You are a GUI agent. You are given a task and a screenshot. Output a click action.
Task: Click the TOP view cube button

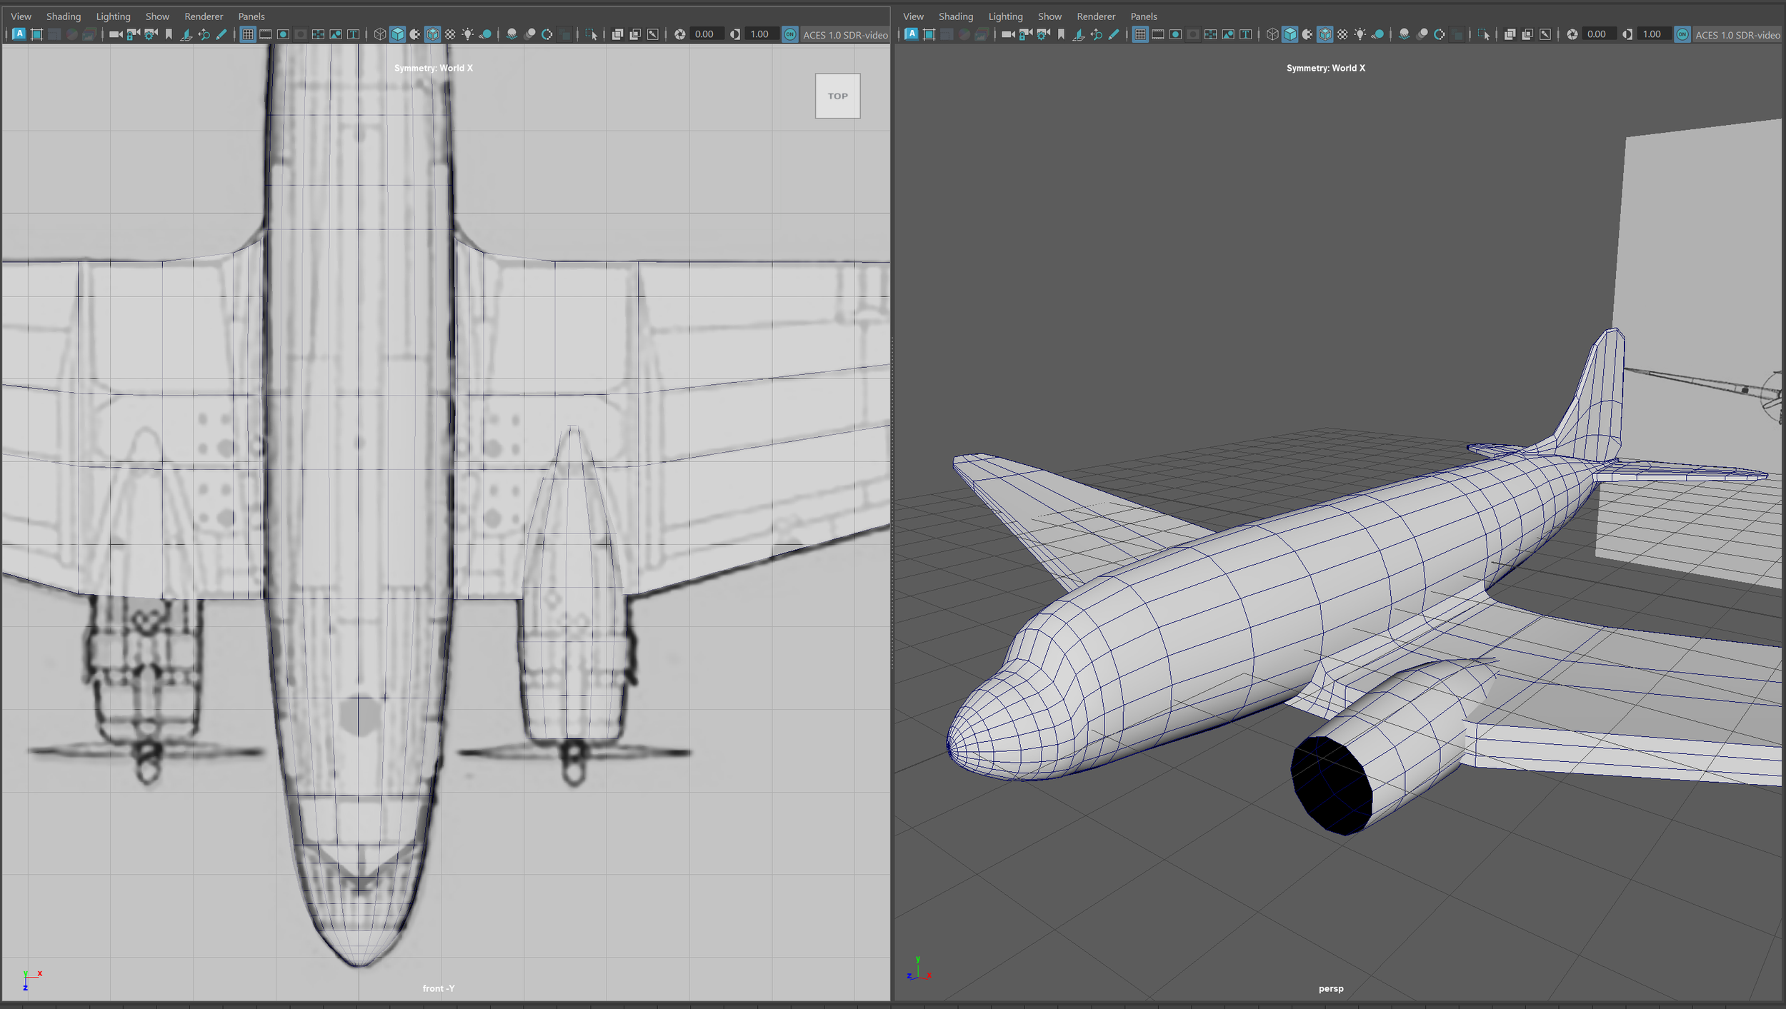(837, 96)
